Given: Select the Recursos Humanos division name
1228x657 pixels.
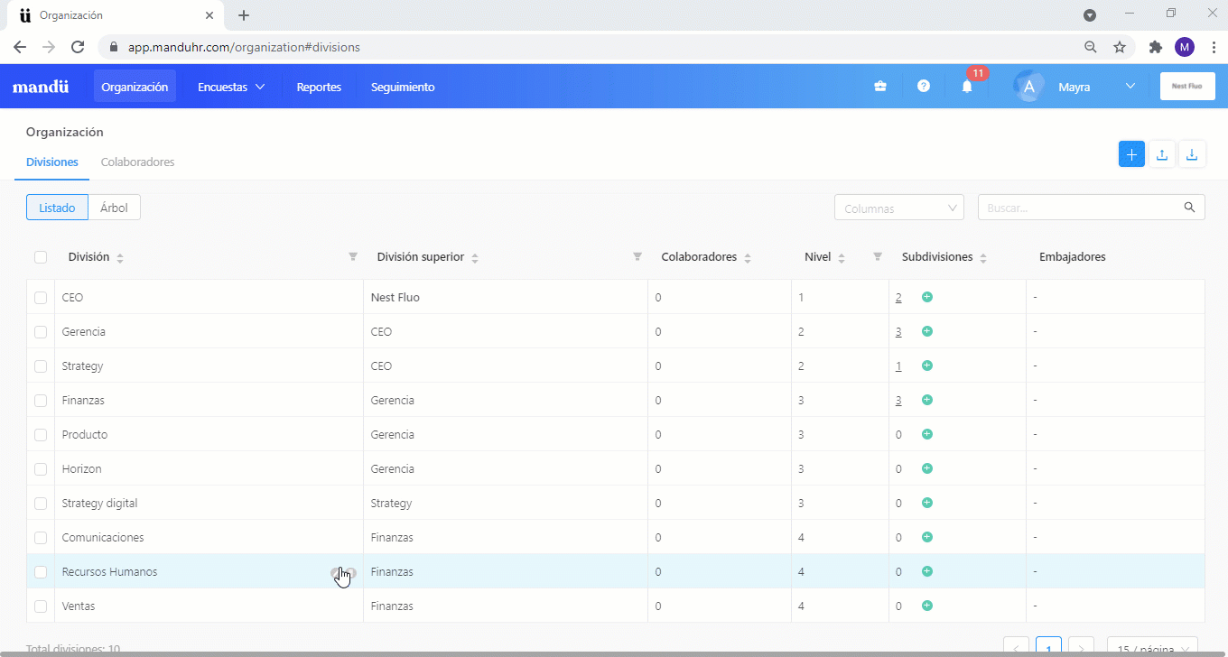Looking at the screenshot, I should (109, 571).
